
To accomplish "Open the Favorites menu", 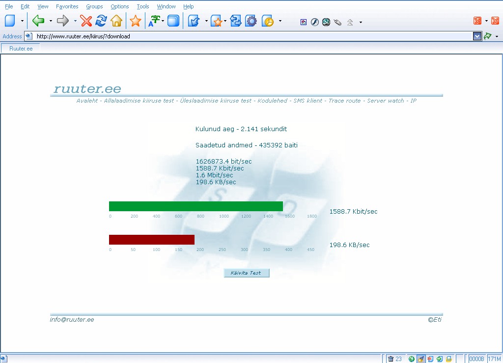I will [67, 6].
